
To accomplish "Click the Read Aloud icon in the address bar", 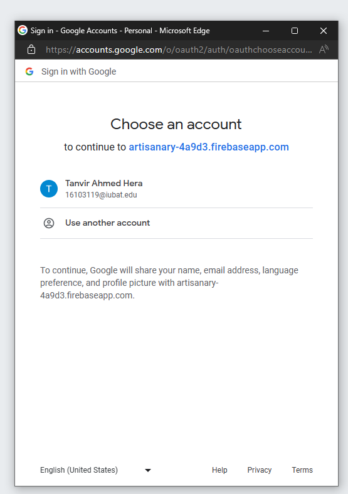I will tap(324, 50).
